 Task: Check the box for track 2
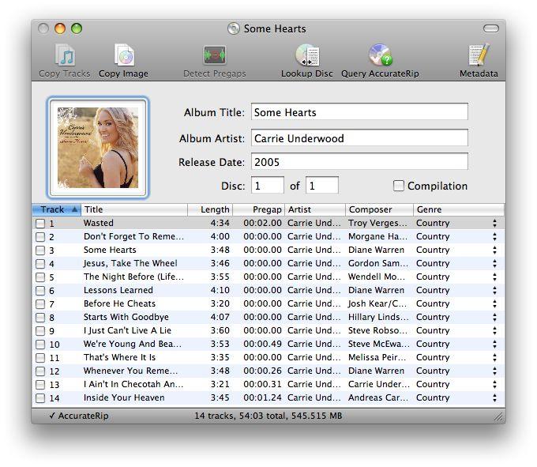pyautogui.click(x=40, y=237)
